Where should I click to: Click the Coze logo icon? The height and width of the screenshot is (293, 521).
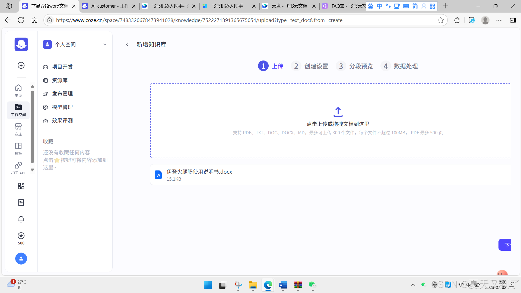pos(21,44)
